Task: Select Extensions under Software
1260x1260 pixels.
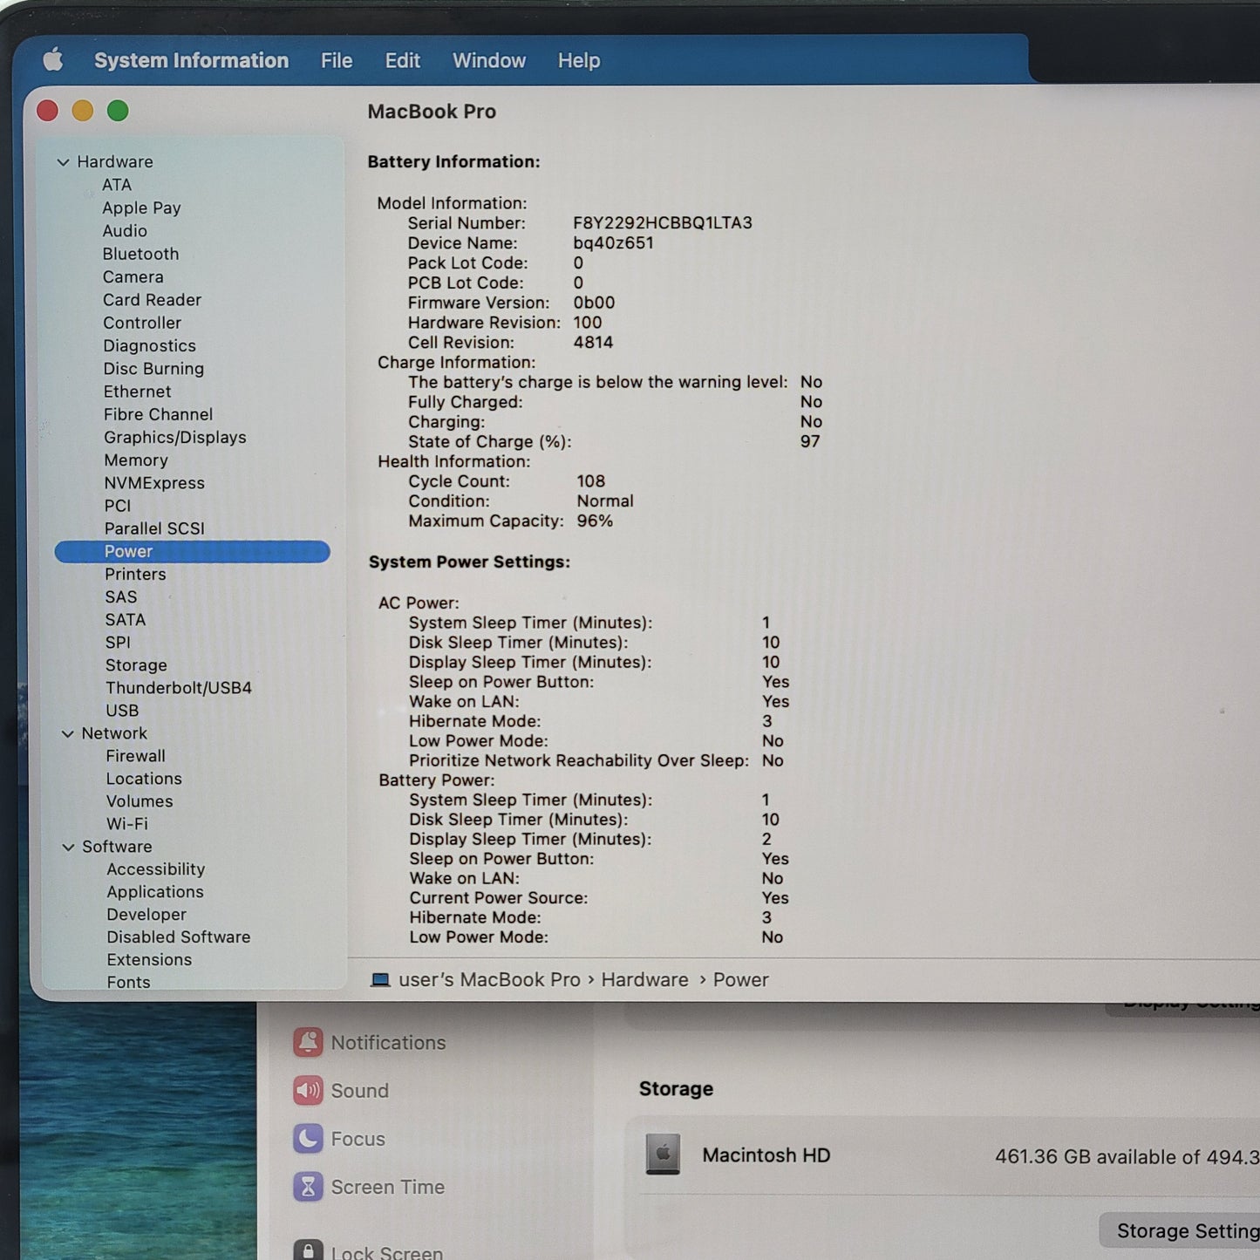Action: pos(149,960)
